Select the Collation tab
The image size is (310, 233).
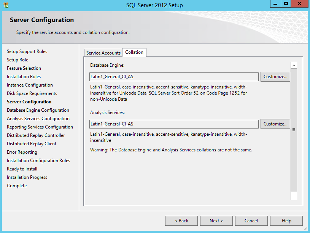(134, 52)
